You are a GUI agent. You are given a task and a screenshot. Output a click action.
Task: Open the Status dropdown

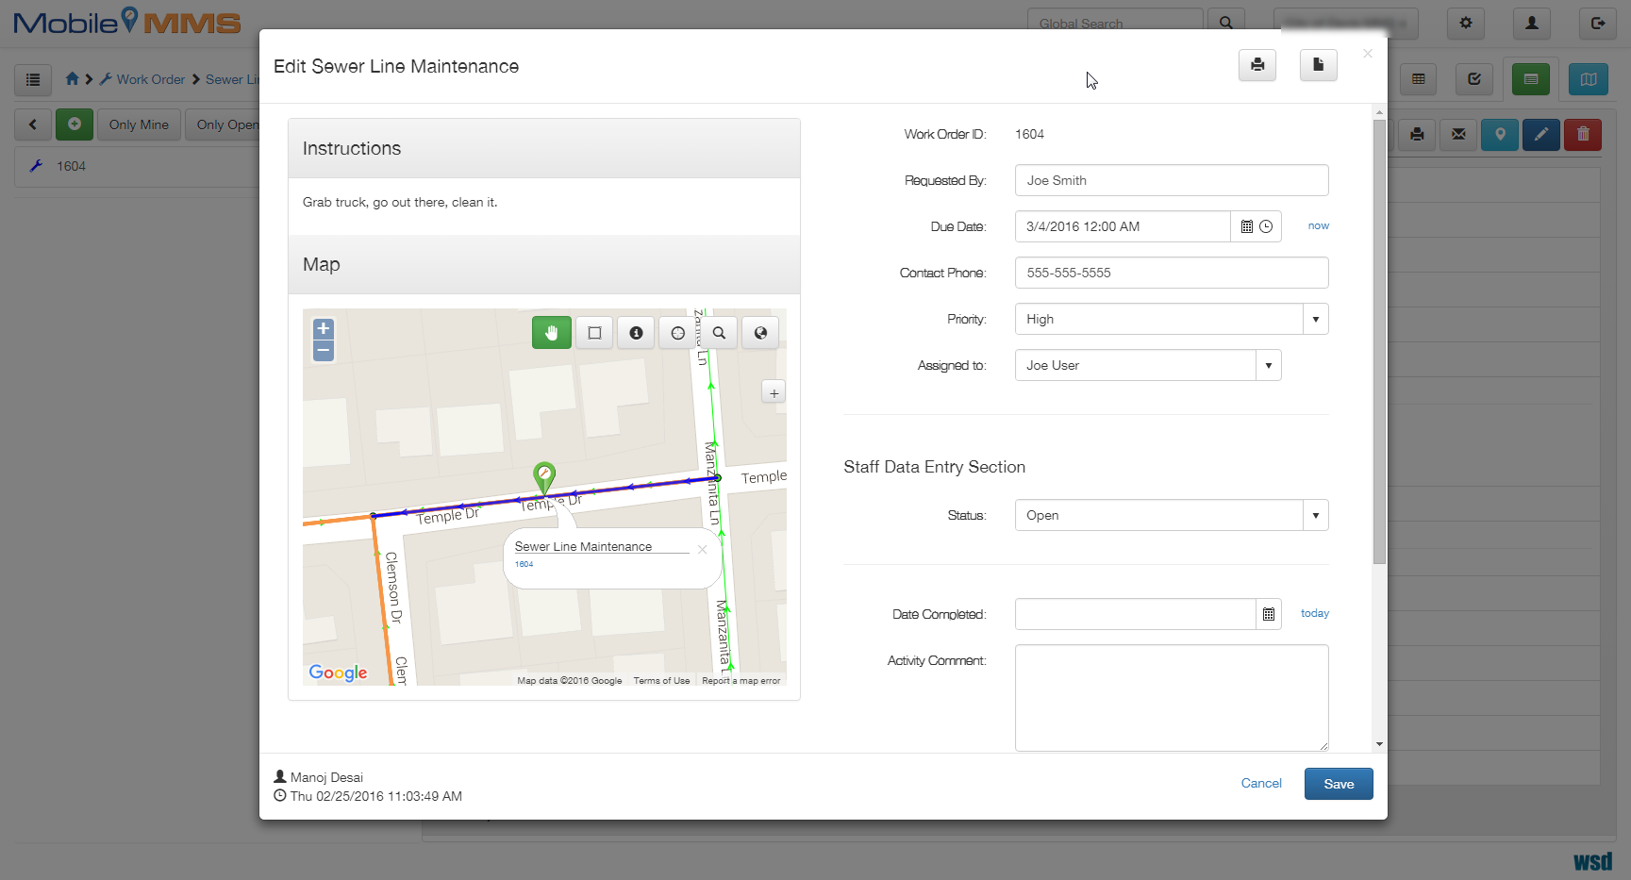click(1315, 515)
